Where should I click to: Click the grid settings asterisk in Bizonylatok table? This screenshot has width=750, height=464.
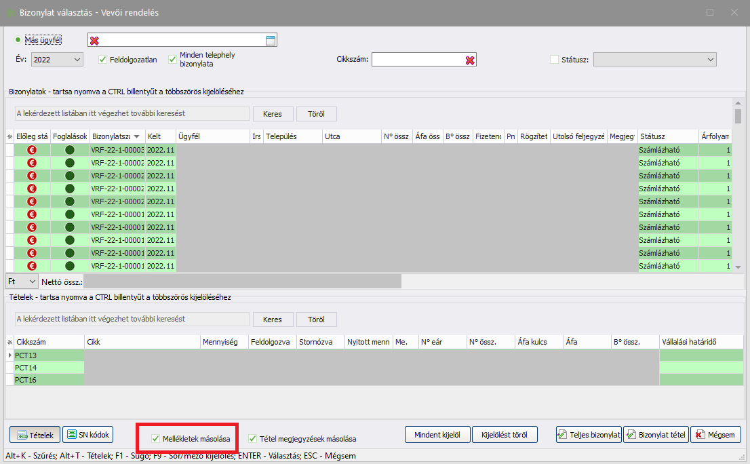click(x=9, y=136)
